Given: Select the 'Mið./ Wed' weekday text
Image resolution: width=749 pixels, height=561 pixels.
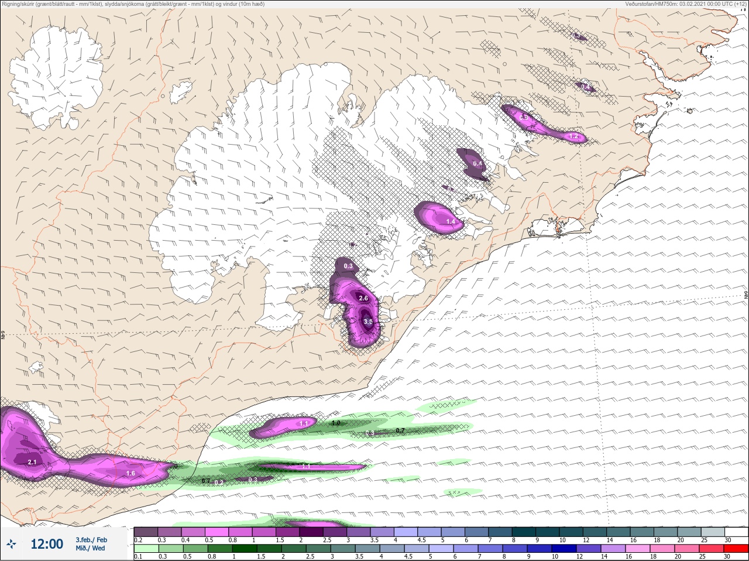Looking at the screenshot, I should coord(90,548).
